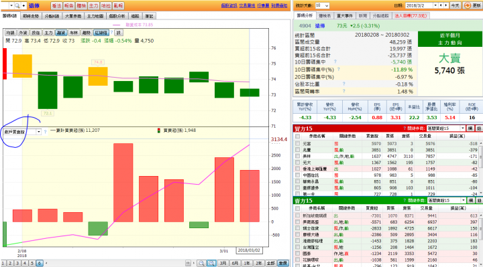The image size is (483, 267).
Task: Click the 看法 button in top toolbar
Action: (x=56, y=5)
